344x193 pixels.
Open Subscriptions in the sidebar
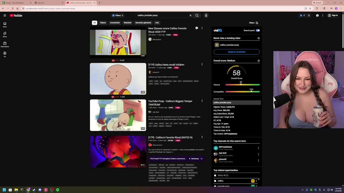(x=5, y=44)
